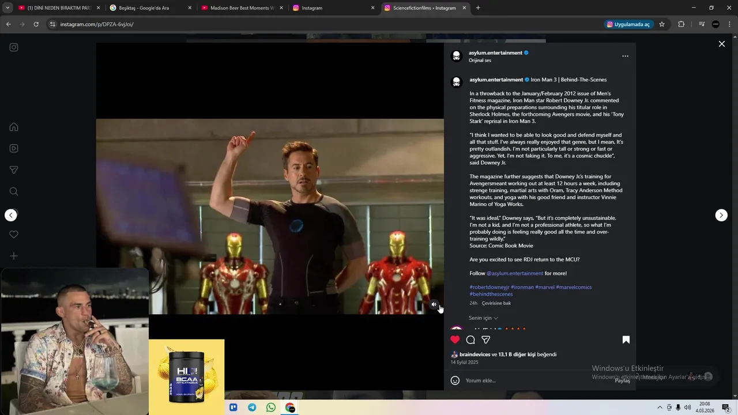The width and height of the screenshot is (738, 415).
Task: View site information icon in address bar
Action: click(52, 24)
